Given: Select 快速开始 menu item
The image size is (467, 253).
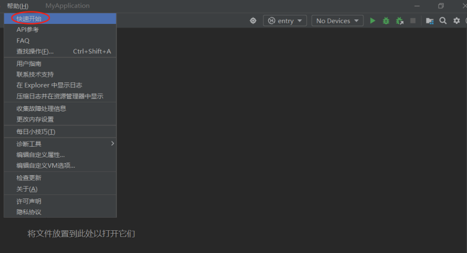Looking at the screenshot, I should pyautogui.click(x=60, y=19).
